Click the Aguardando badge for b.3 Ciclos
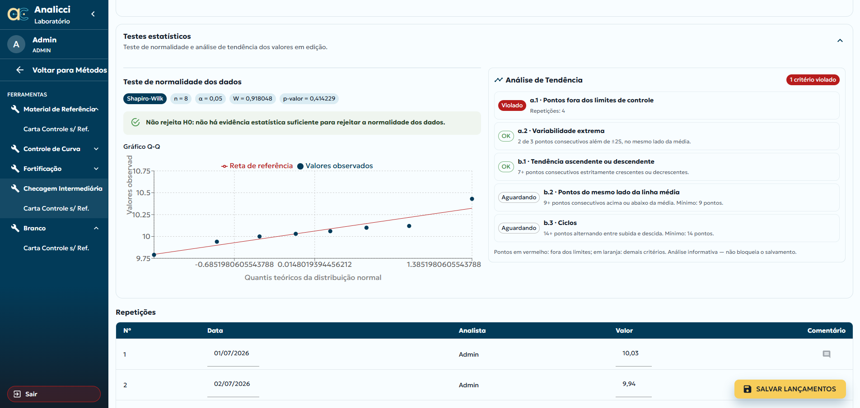This screenshot has height=408, width=860. tap(519, 228)
